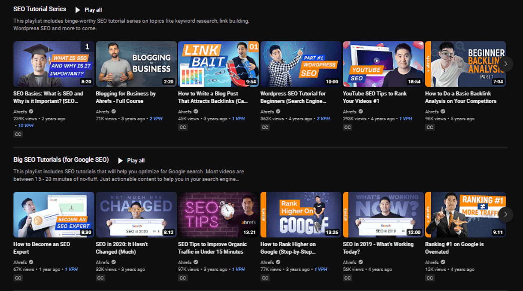Image resolution: width=523 pixels, height=291 pixels.
Task: Click CC badge under 'How to Become an SEO Expert'
Action: [x=18, y=278]
